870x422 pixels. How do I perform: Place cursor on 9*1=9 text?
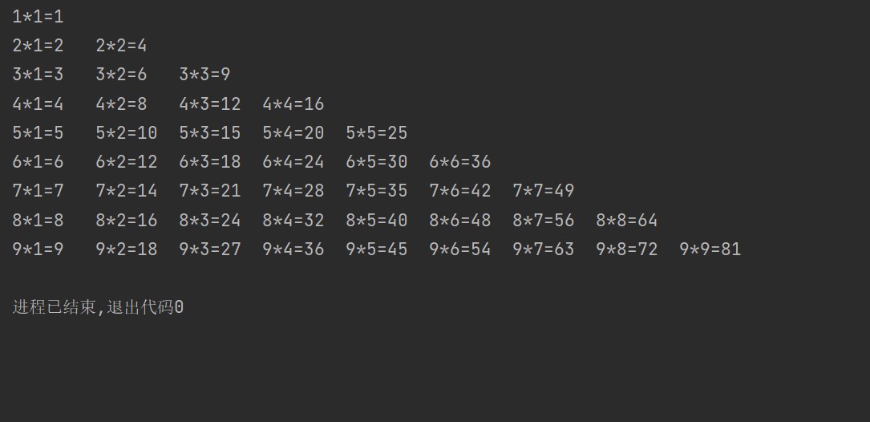tap(38, 250)
